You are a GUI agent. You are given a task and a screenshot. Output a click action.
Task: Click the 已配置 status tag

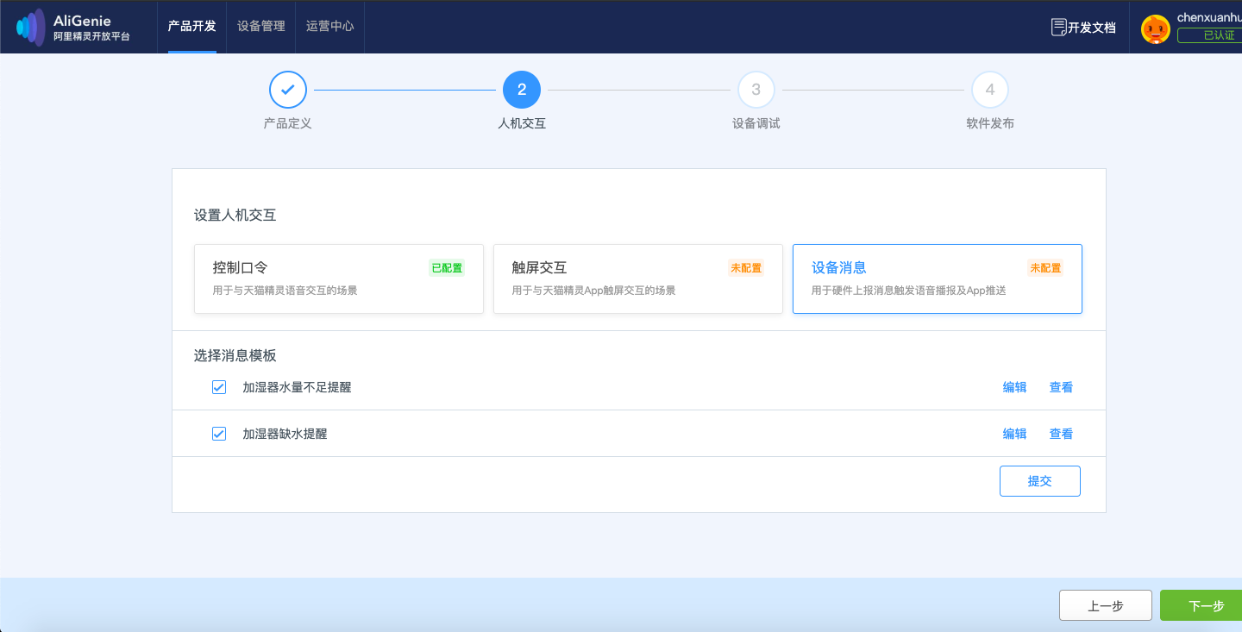[x=447, y=268]
